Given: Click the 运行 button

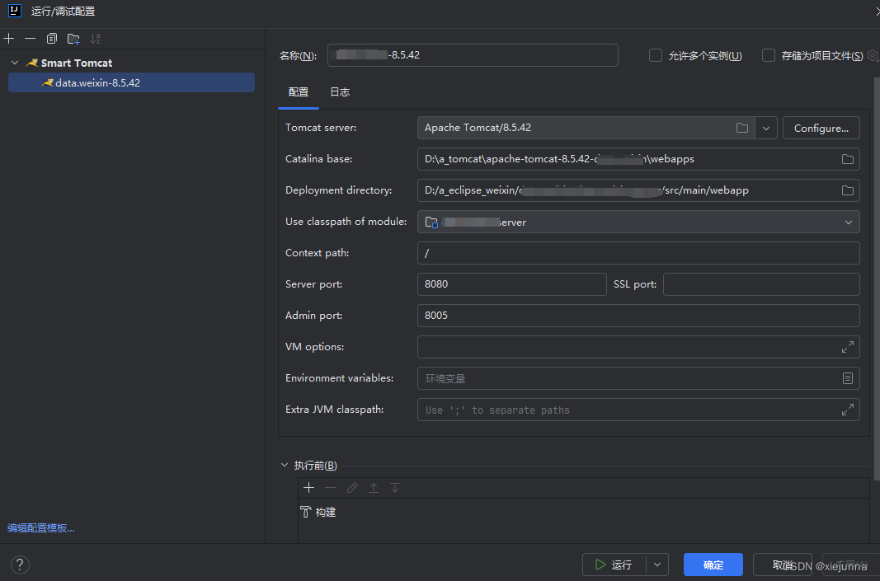Looking at the screenshot, I should click(x=614, y=565).
